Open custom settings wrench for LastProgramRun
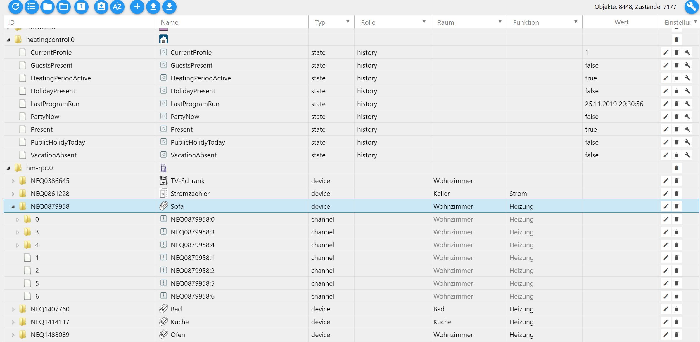The image size is (700, 342). 687,104
